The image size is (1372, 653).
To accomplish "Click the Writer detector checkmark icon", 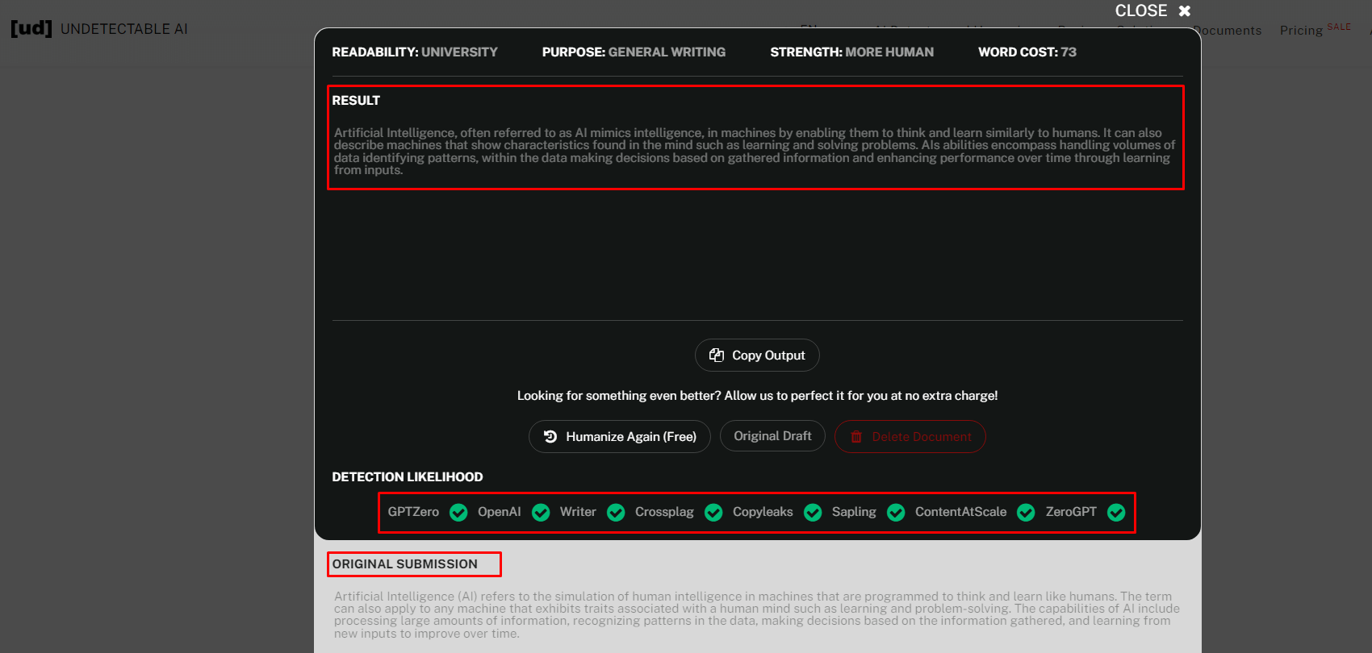I will point(616,513).
